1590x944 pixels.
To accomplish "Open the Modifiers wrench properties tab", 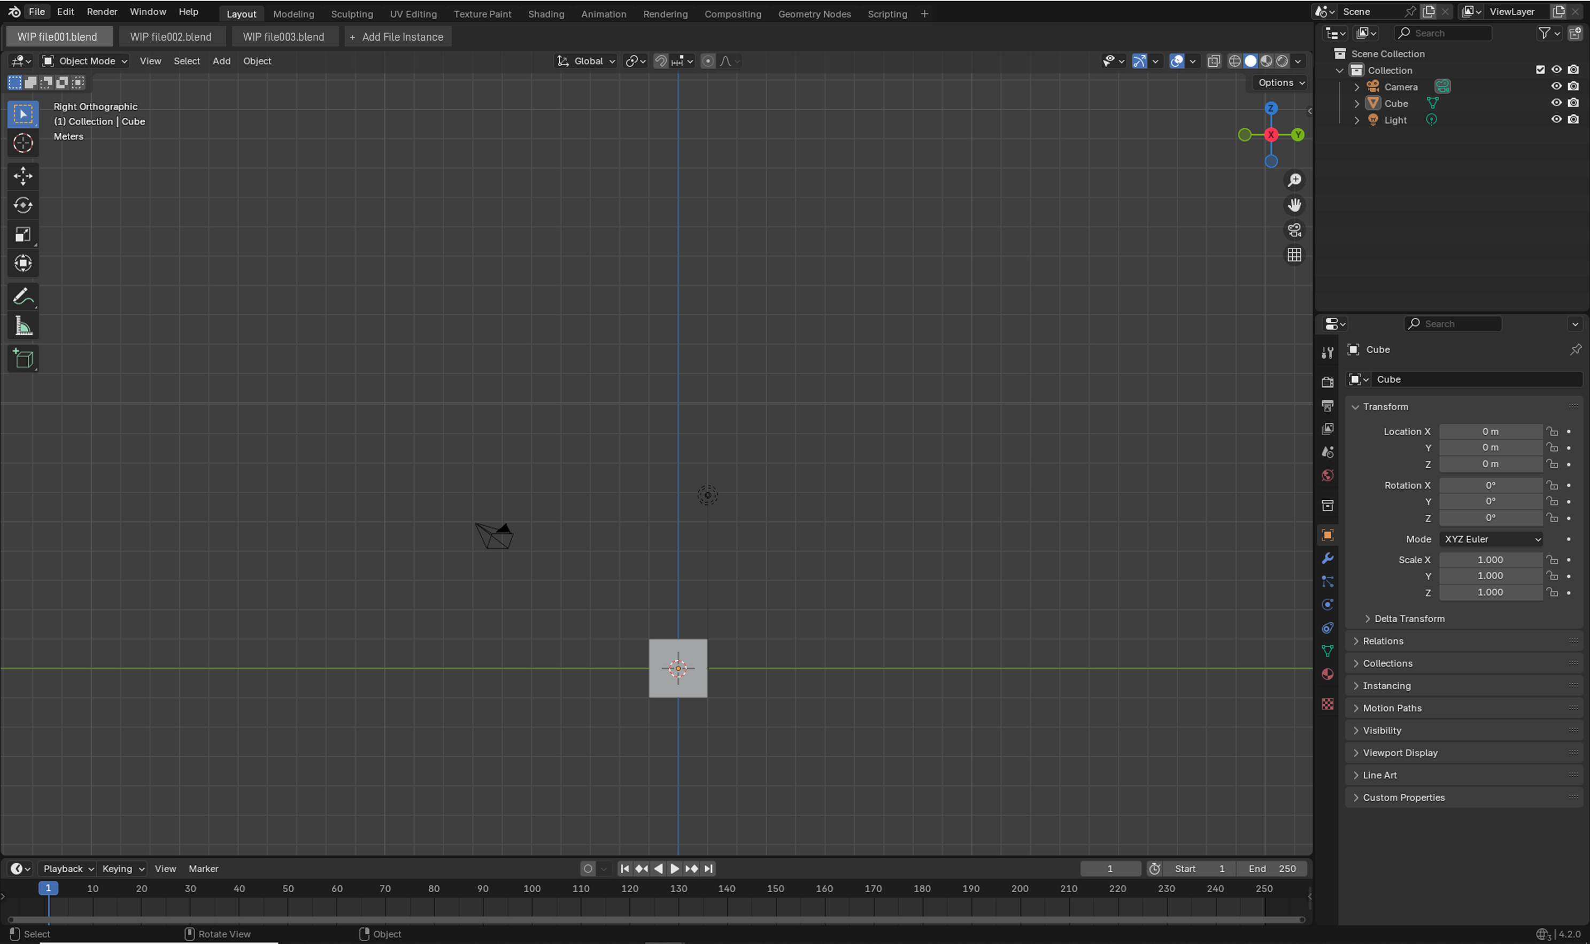I will point(1327,559).
